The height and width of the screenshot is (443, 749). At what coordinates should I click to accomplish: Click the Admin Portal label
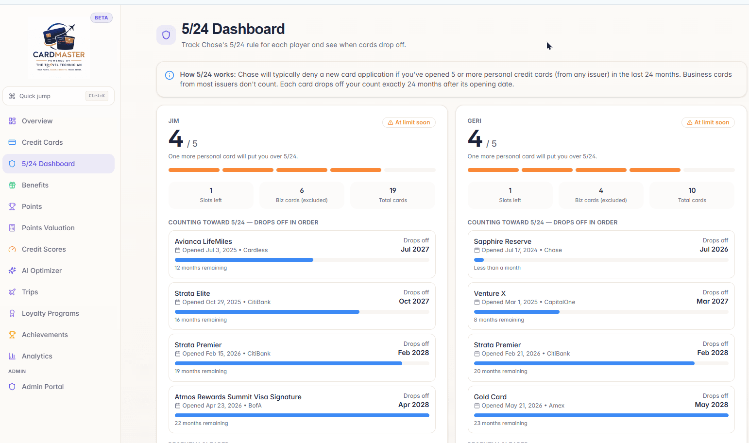pos(43,387)
